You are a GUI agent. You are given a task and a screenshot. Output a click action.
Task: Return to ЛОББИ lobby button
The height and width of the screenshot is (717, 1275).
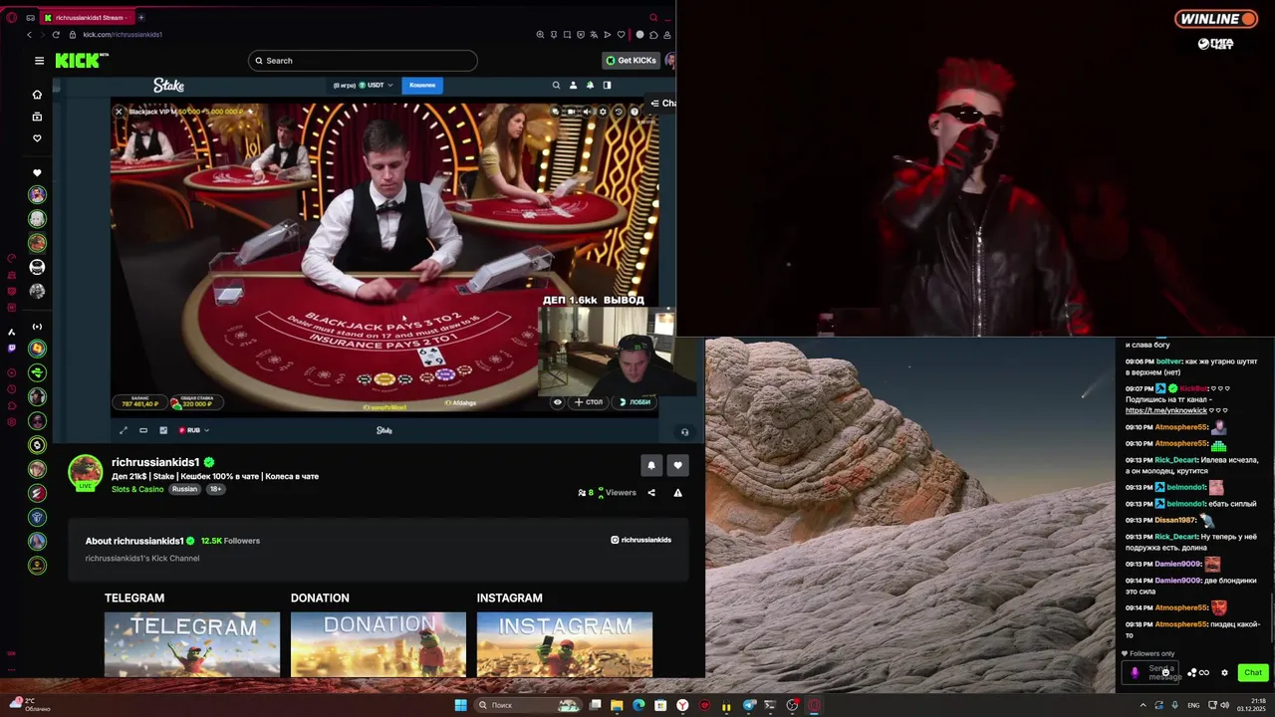[636, 402]
